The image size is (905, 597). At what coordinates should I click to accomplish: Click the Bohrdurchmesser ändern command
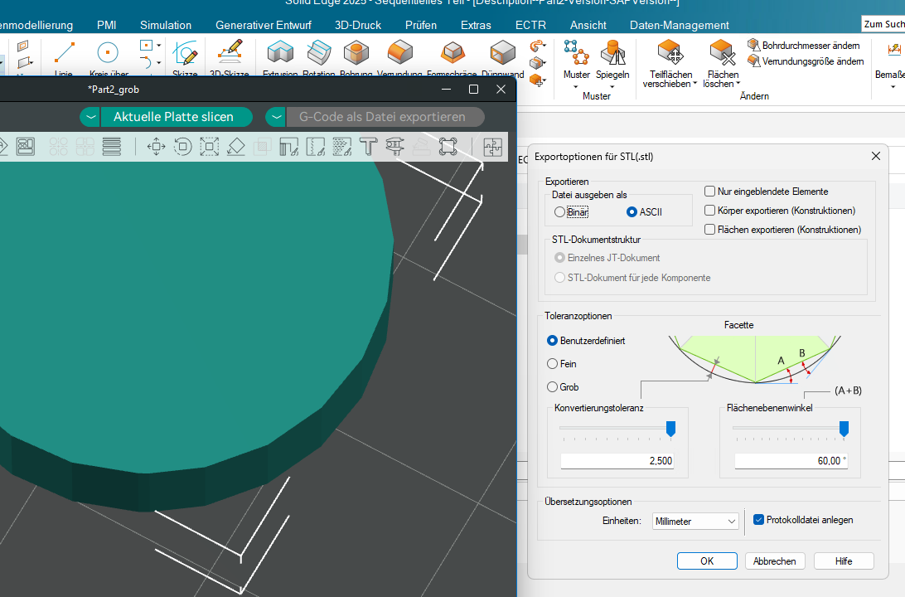coord(804,45)
